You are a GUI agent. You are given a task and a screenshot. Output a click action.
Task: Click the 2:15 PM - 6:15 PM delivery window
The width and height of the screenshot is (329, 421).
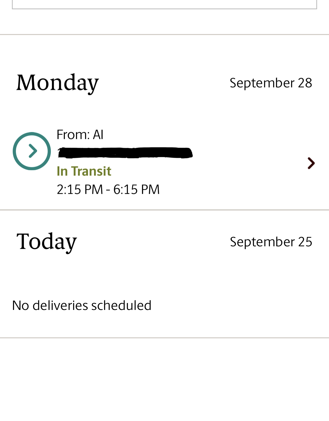108,190
